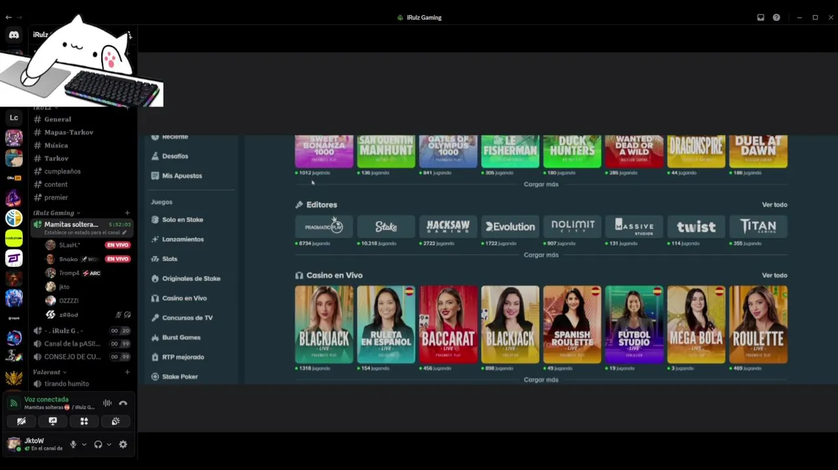
Task: Open voice noise suppression waveform icon
Action: coord(107,403)
